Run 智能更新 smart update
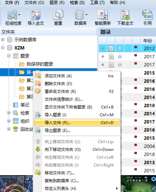Viewport: 156px width, 192px height. [x=103, y=17]
